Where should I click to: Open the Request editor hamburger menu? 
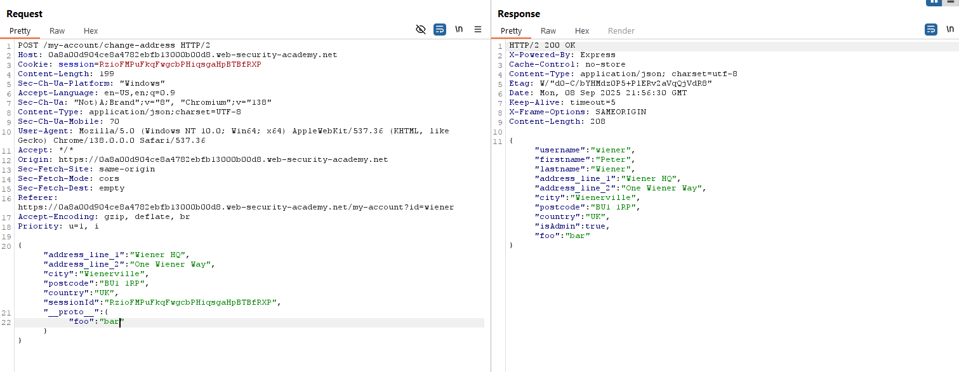click(478, 30)
